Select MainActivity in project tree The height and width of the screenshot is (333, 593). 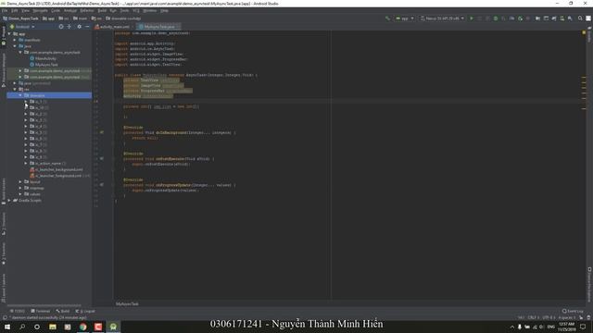point(45,58)
